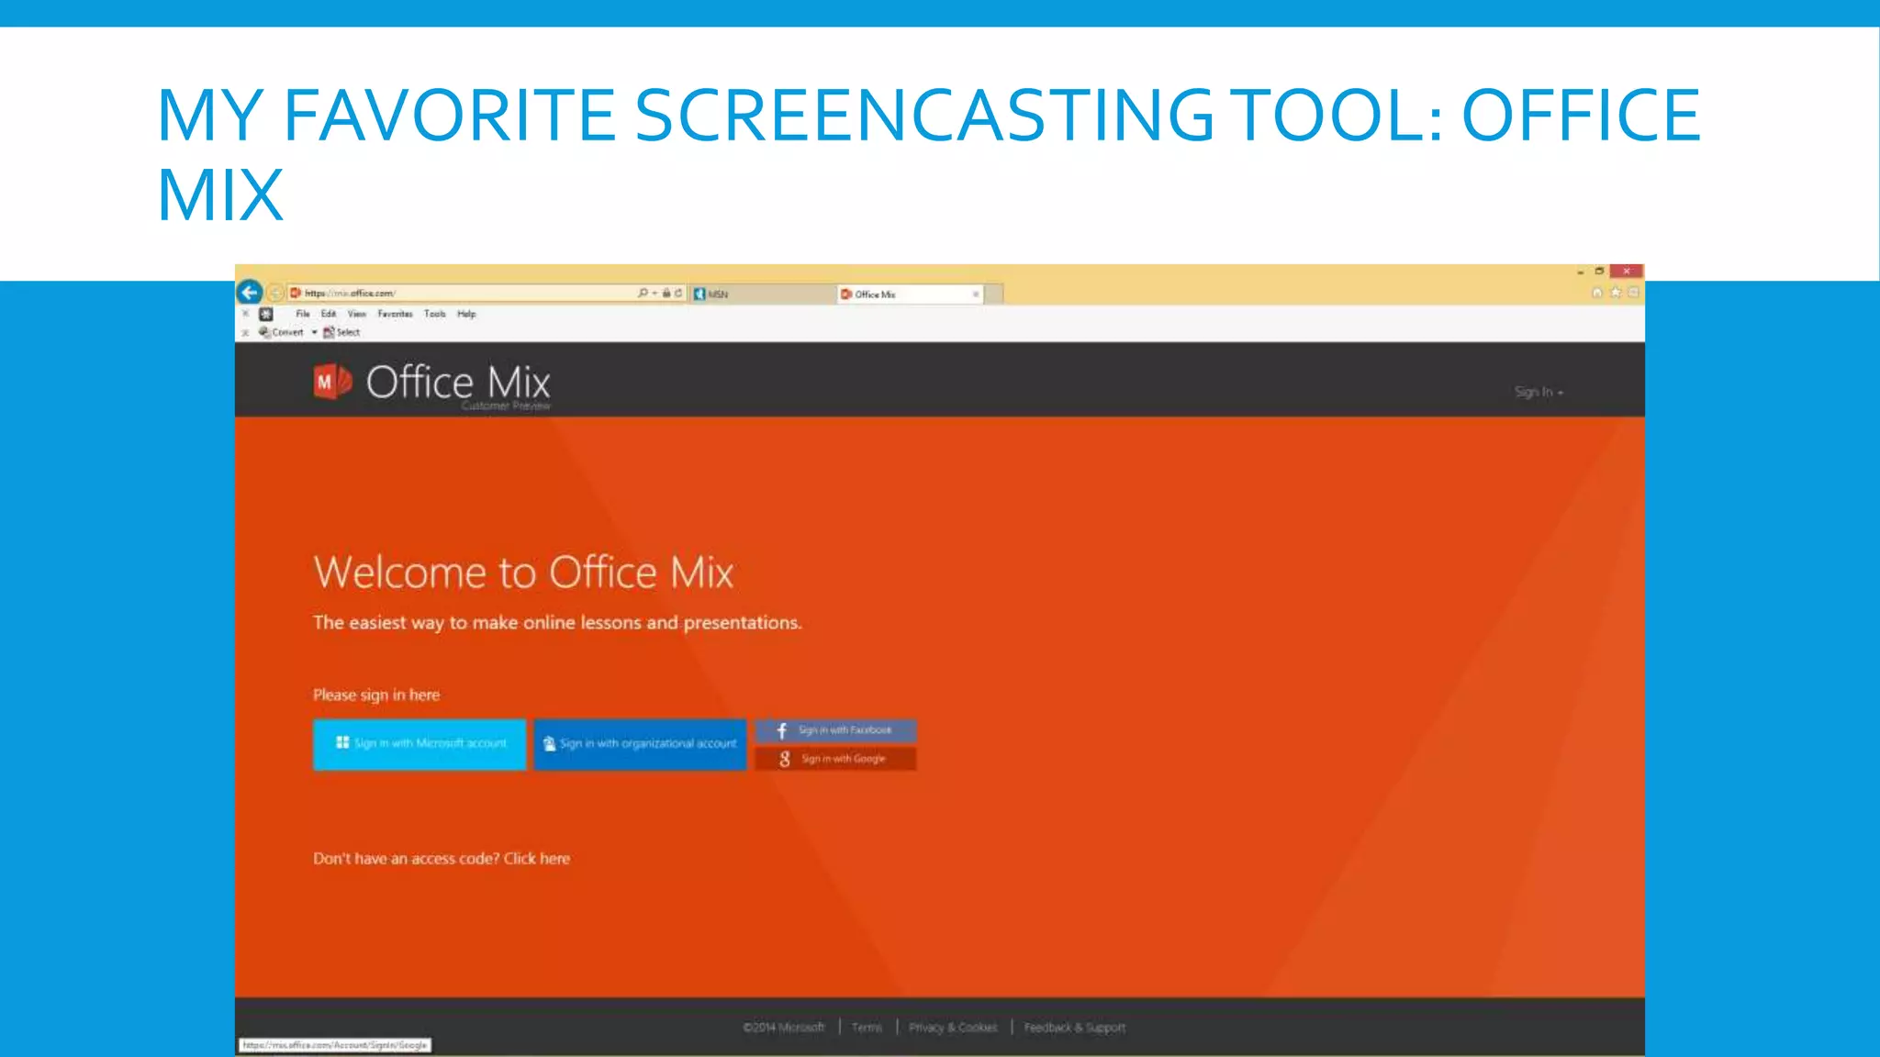Click the browser forward arrow button
This screenshot has width=1880, height=1057.
274,294
